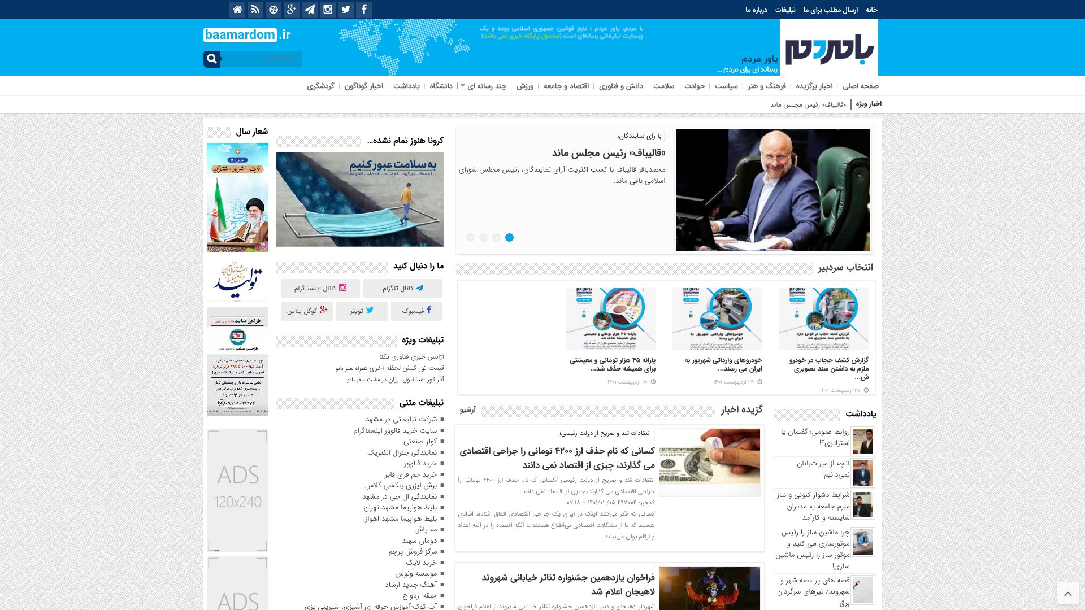Screen dimensions: 1085x610
Task: Open گزارش کشف حجاب در خودرو thumbnail
Action: pyautogui.click(x=823, y=319)
